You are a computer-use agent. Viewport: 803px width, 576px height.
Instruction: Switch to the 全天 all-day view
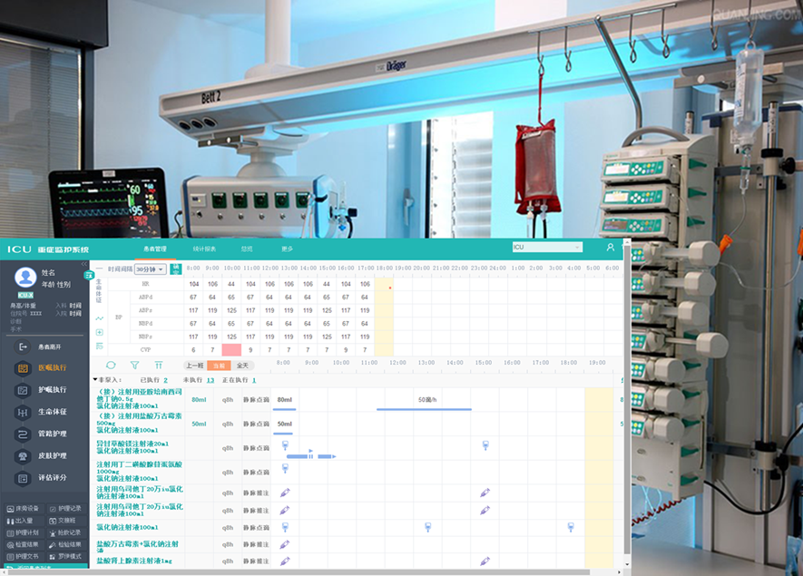coord(242,366)
